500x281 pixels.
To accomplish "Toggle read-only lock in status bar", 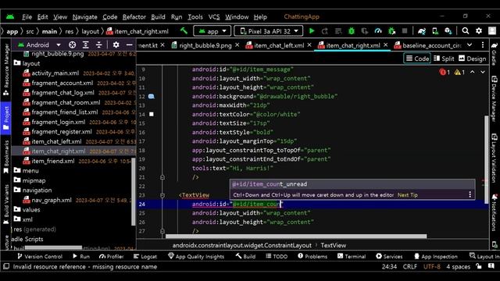I will [x=479, y=266].
